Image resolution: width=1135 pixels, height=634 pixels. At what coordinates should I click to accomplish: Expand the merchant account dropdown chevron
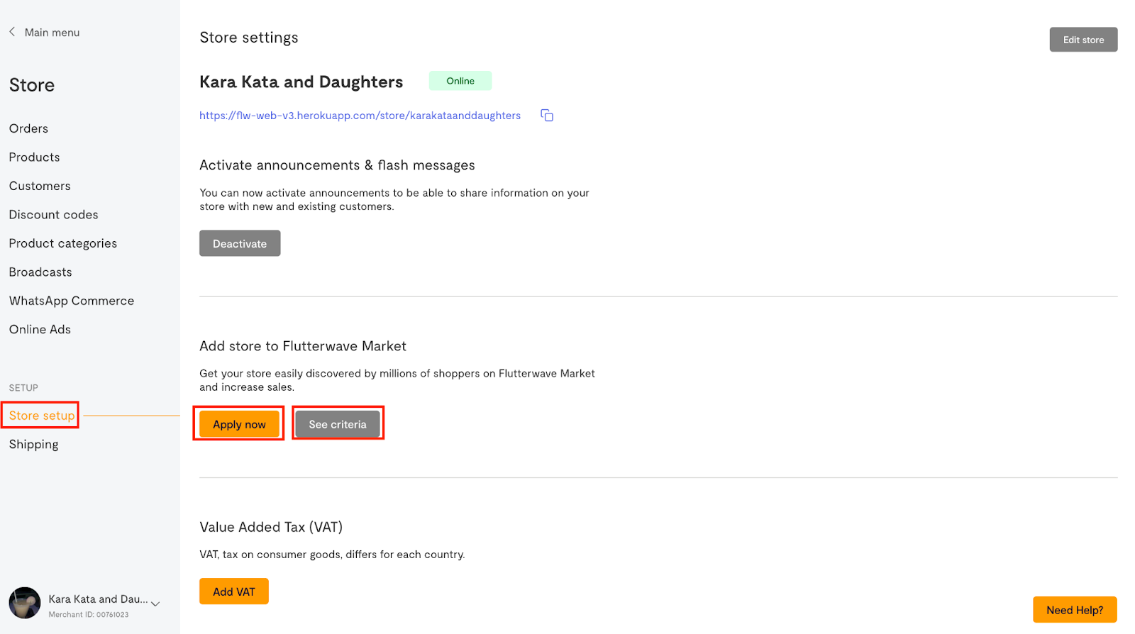click(155, 604)
